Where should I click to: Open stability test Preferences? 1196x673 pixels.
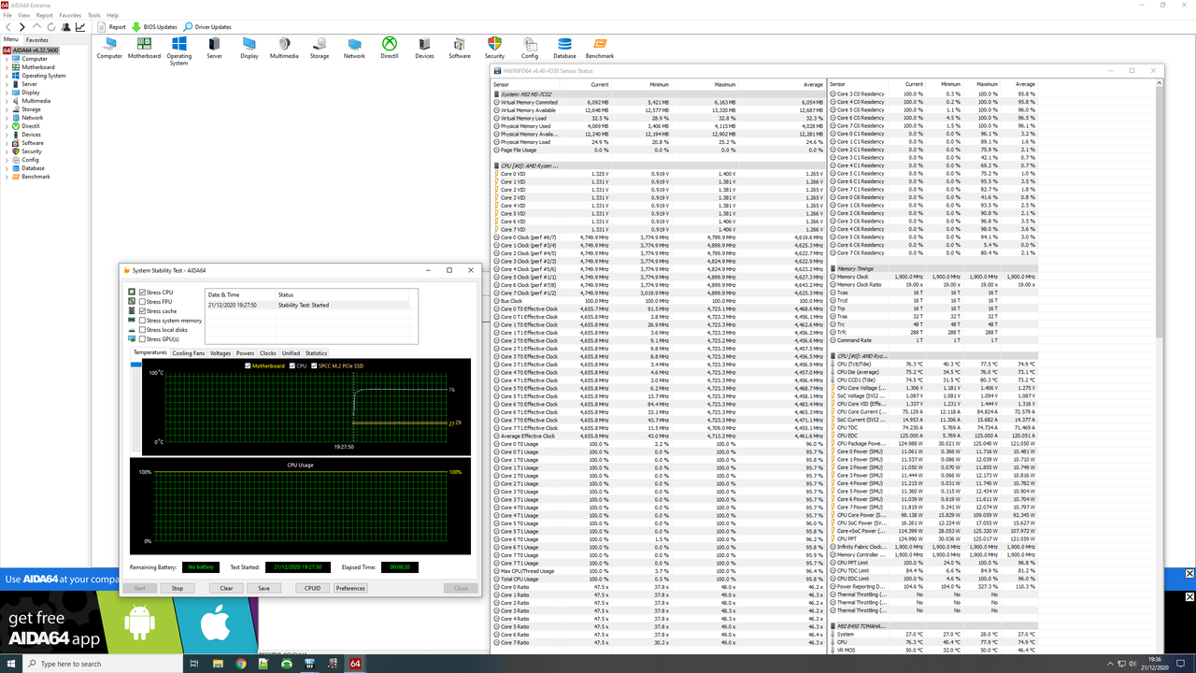pyautogui.click(x=350, y=588)
